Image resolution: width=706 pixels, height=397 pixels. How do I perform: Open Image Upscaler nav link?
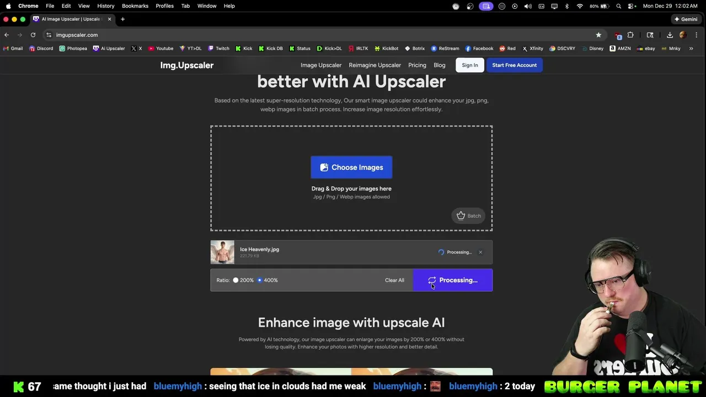tap(321, 65)
